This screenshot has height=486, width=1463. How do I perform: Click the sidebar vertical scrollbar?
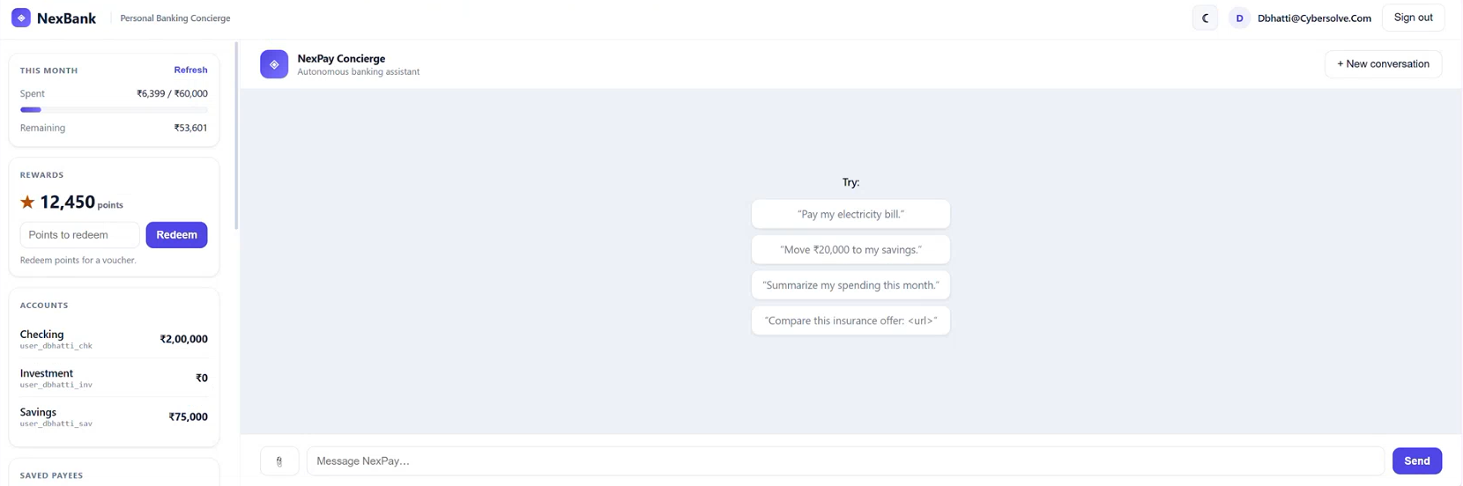235,136
